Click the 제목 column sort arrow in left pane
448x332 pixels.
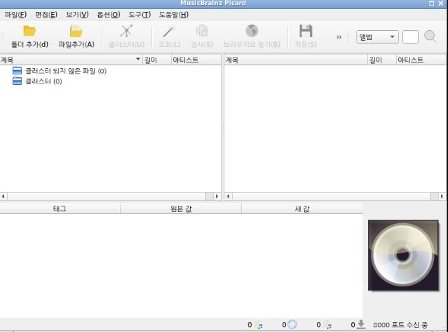[x=137, y=60]
